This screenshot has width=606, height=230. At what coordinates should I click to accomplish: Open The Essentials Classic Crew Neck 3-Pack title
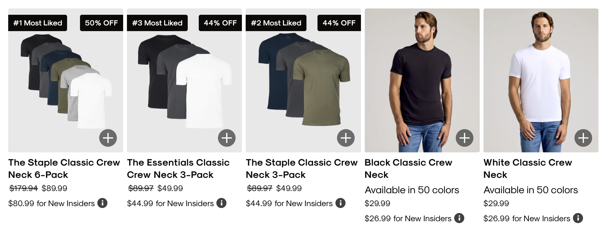click(178, 168)
